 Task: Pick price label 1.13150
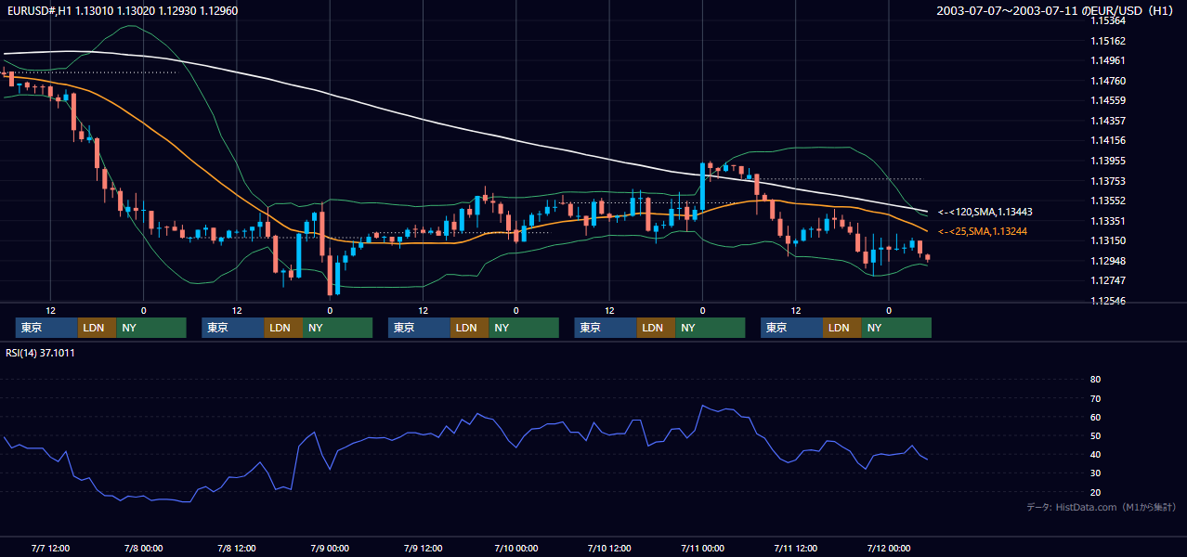[x=1107, y=240]
